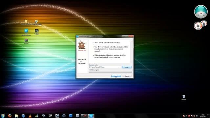The image size is (210, 118).
Task: Click the volume speaker tray icon
Action: (197, 116)
